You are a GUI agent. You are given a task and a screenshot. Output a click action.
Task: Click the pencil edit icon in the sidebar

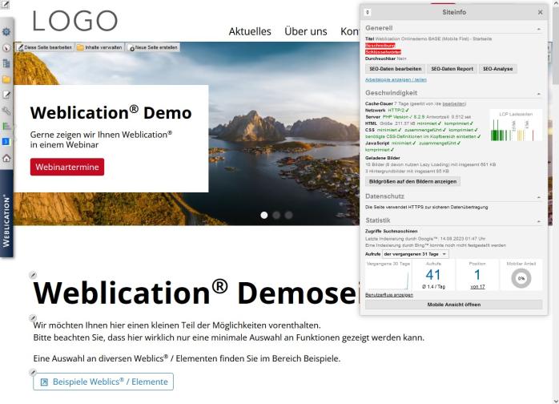click(6, 95)
